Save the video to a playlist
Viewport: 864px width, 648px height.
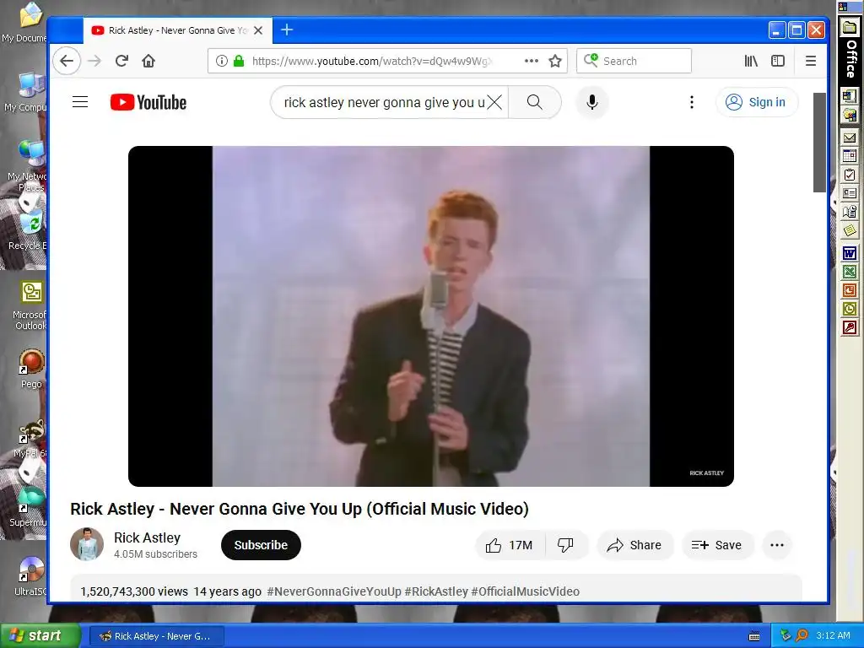pos(717,545)
